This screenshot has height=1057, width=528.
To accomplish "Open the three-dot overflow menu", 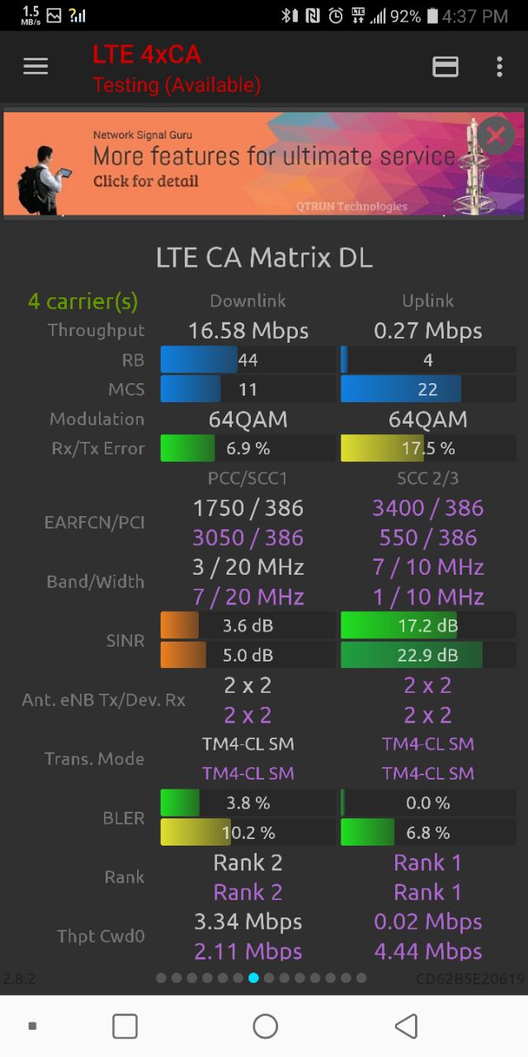I will point(499,67).
